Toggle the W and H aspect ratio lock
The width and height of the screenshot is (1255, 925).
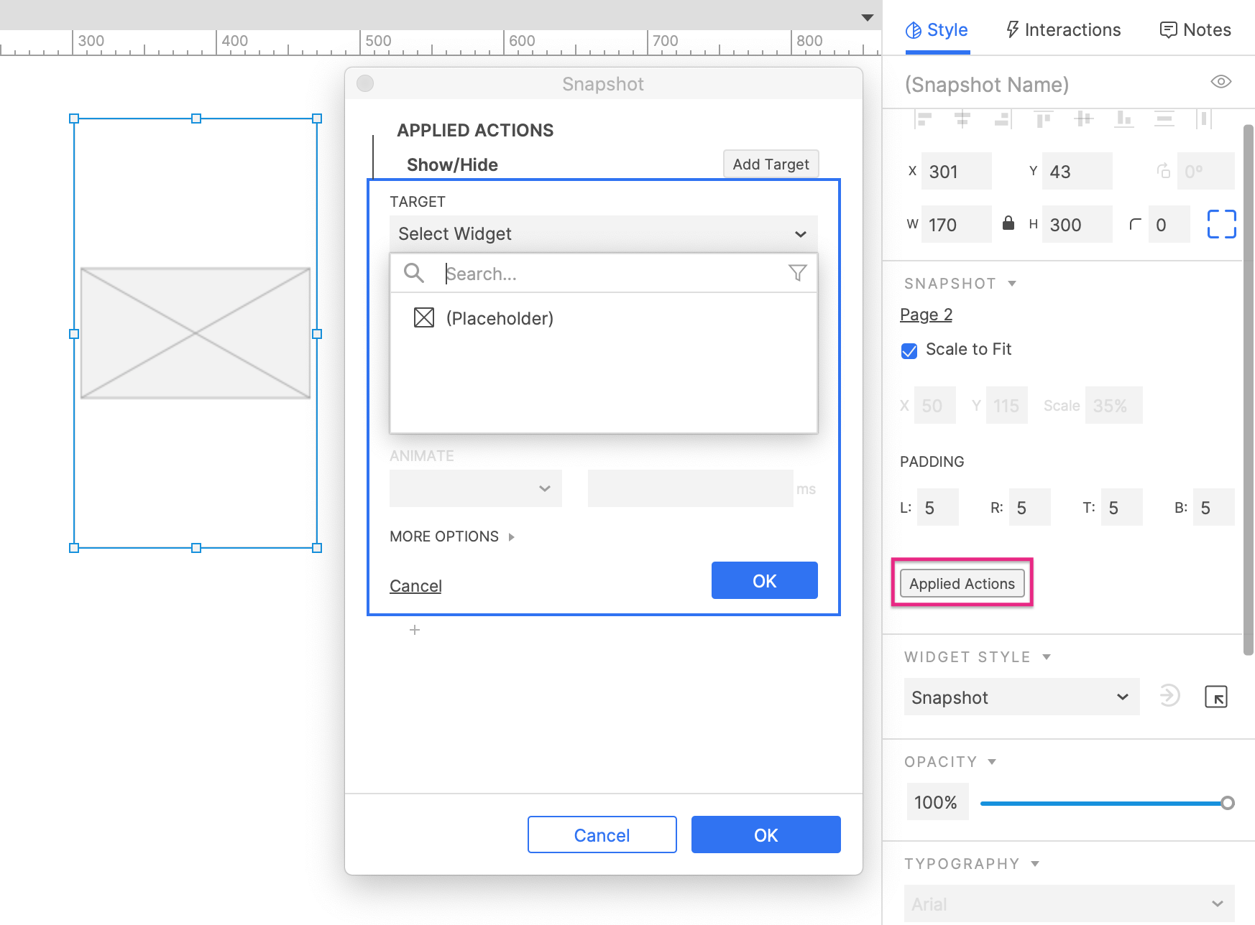[x=1008, y=223]
